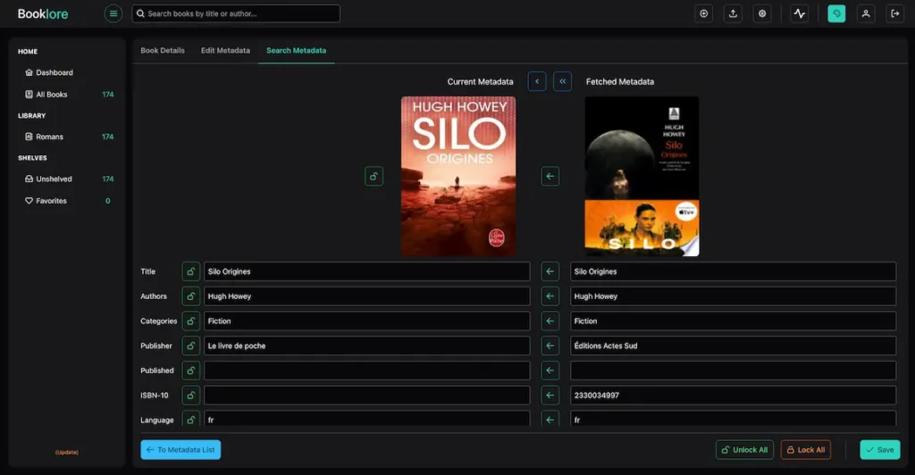
Task: Copy fetched Language with arrow button
Action: coord(550,419)
